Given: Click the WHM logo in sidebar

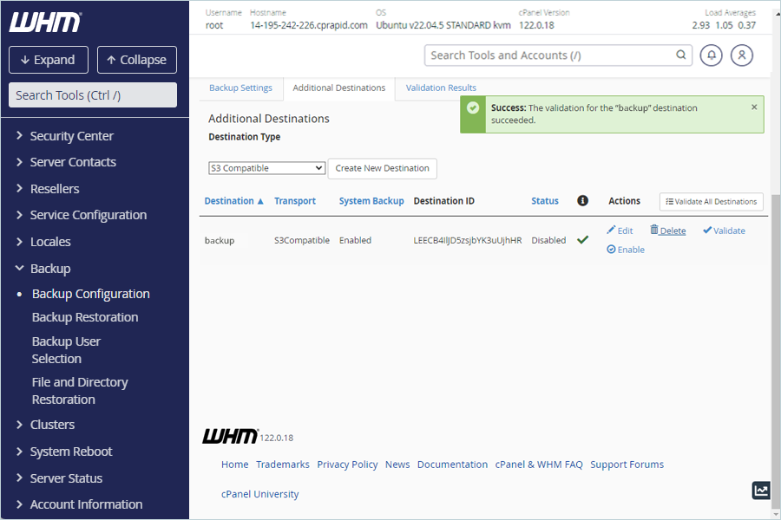Looking at the screenshot, I should [45, 23].
